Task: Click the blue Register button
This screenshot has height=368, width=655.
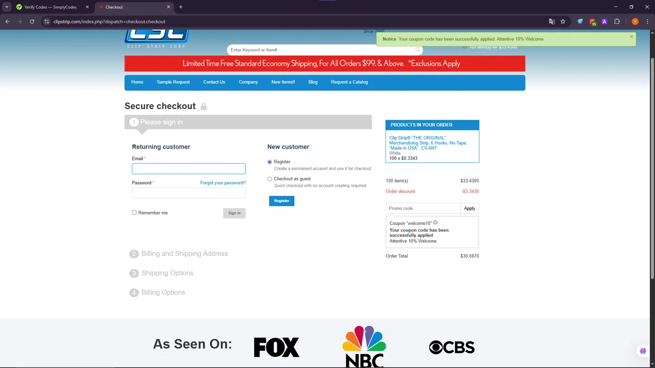Action: click(x=282, y=201)
